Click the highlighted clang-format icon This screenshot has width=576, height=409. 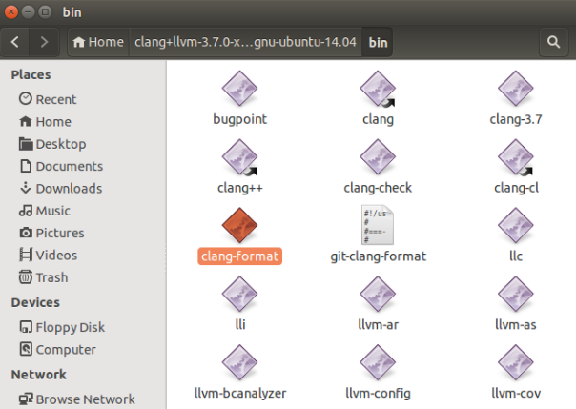(239, 226)
